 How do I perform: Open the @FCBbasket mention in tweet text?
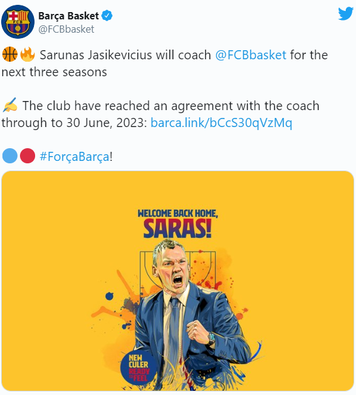251,55
